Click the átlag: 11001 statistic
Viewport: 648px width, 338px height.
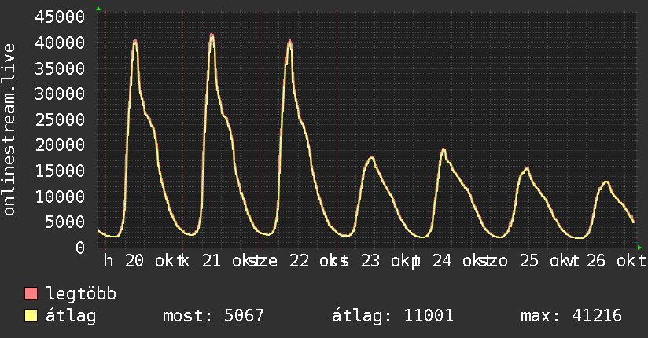coord(392,316)
